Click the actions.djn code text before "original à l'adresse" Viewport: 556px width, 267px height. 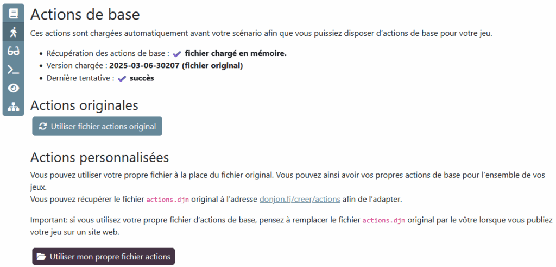click(167, 200)
